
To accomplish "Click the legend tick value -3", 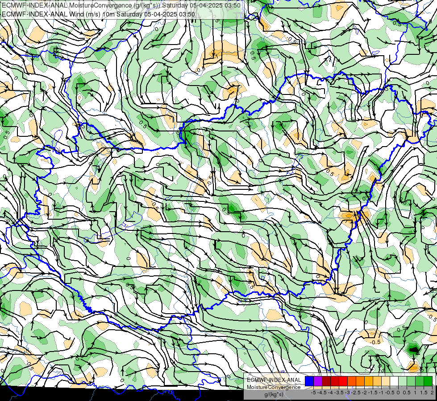I will (348, 393).
